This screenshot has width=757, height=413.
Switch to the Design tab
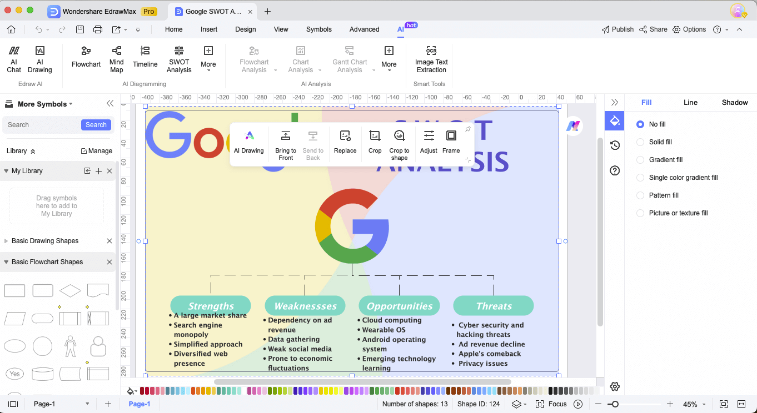(246, 29)
